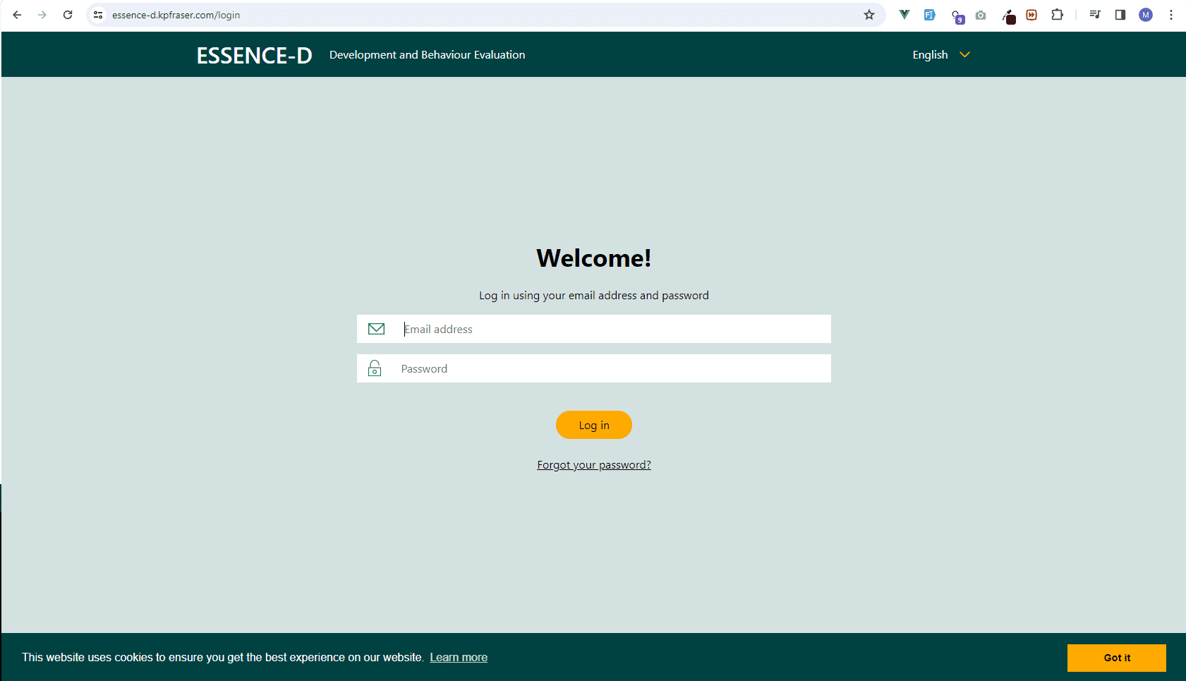View site information in address bar
The width and height of the screenshot is (1186, 681).
(99, 15)
